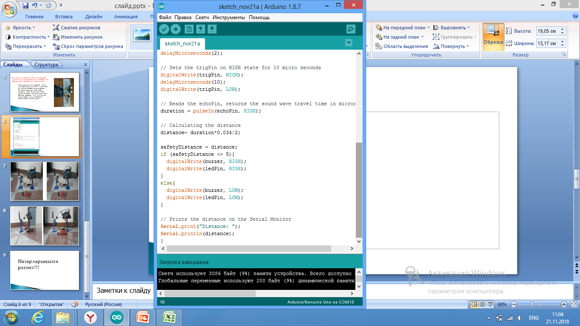580x326 pixels.
Task: Switch to the Анимация ribbon tab
Action: tap(126, 17)
